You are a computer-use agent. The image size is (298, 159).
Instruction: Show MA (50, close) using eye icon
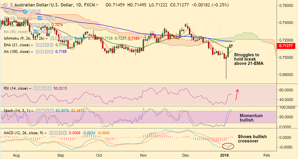tap(36, 32)
